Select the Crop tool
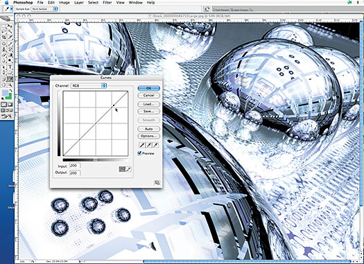The image size is (364, 264). point(3,37)
